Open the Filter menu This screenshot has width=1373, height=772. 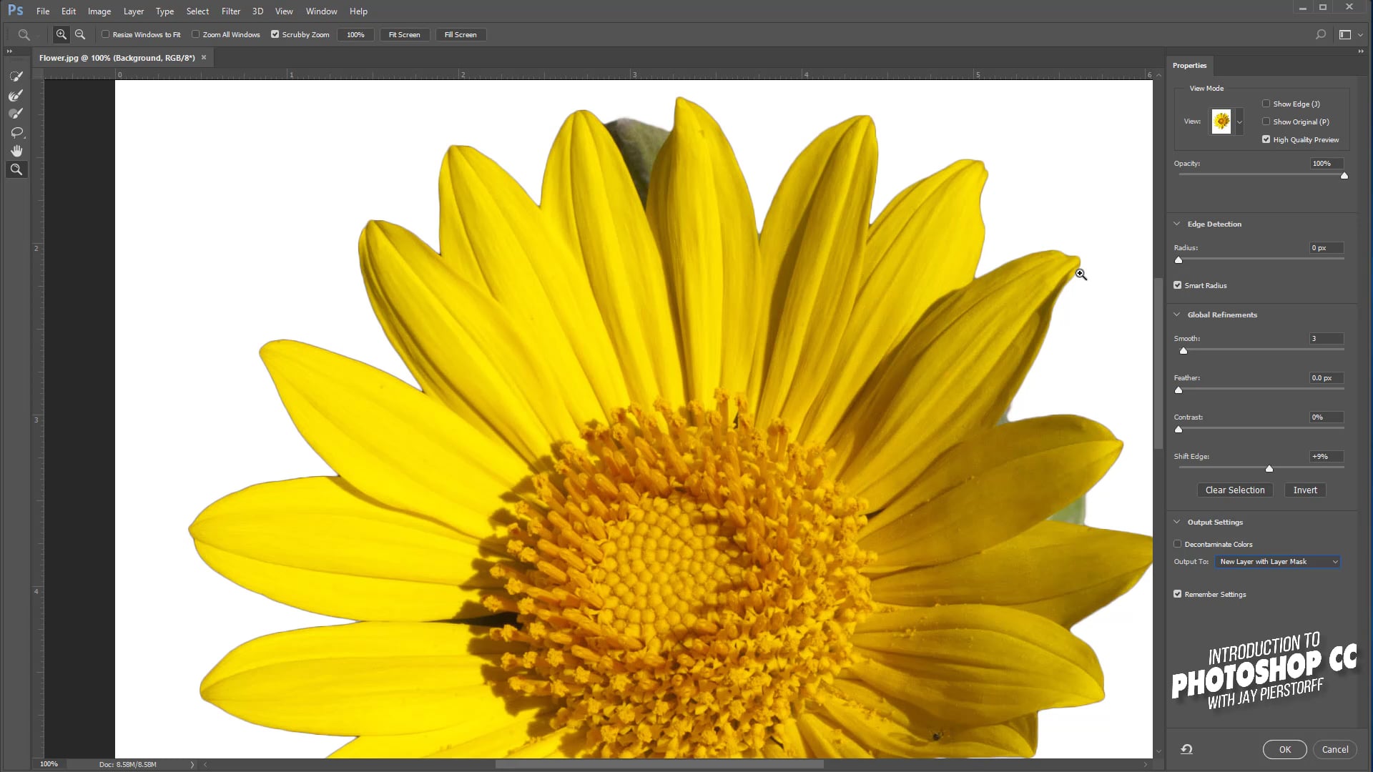pyautogui.click(x=230, y=11)
